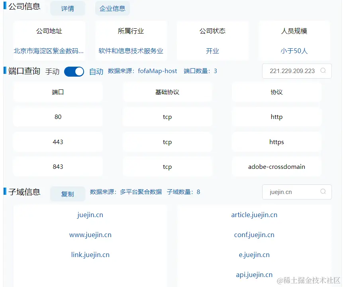
Task: Click the 数据来源: fofaMap-host label
Action: (x=142, y=71)
